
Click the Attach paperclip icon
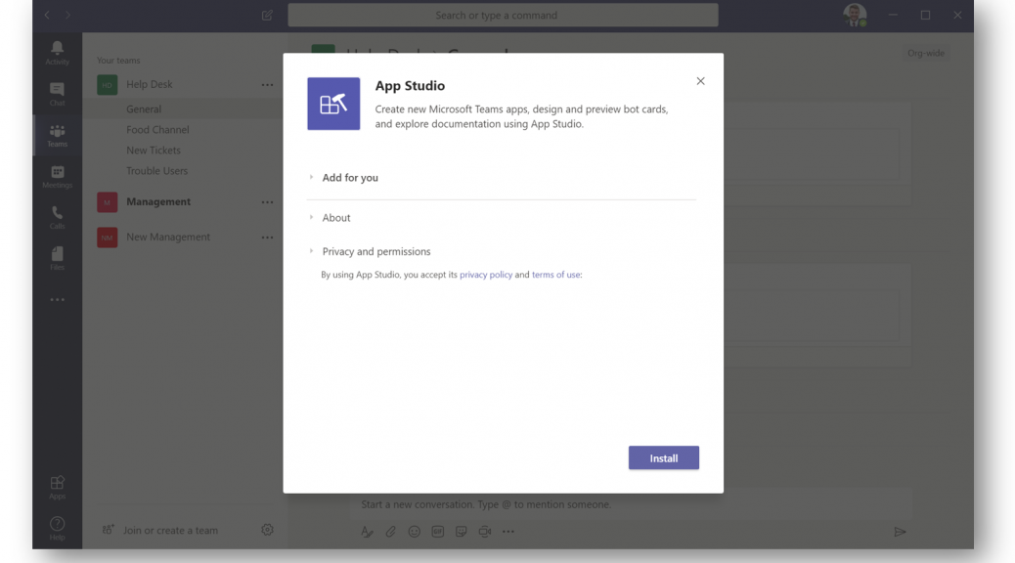tap(390, 532)
